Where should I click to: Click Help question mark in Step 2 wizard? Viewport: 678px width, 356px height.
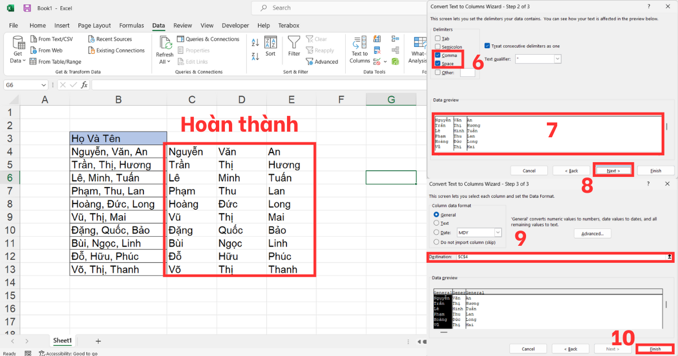[x=648, y=6]
